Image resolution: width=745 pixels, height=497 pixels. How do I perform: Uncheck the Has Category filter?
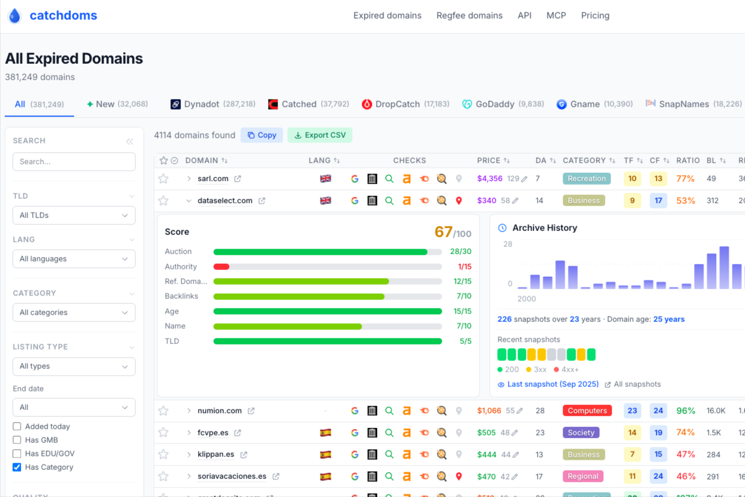[x=17, y=467]
